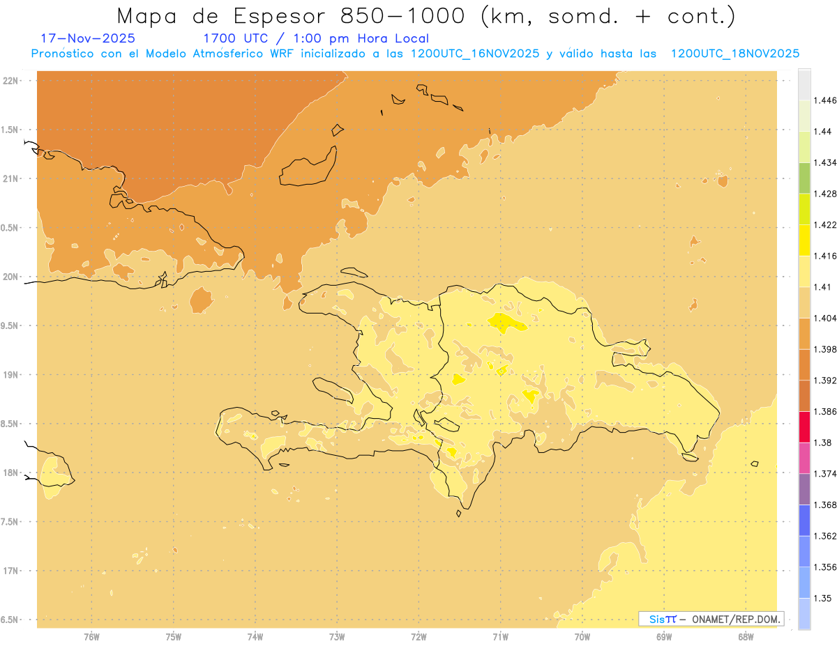
Task: Click the legend value 1.41
Action: [x=823, y=287]
